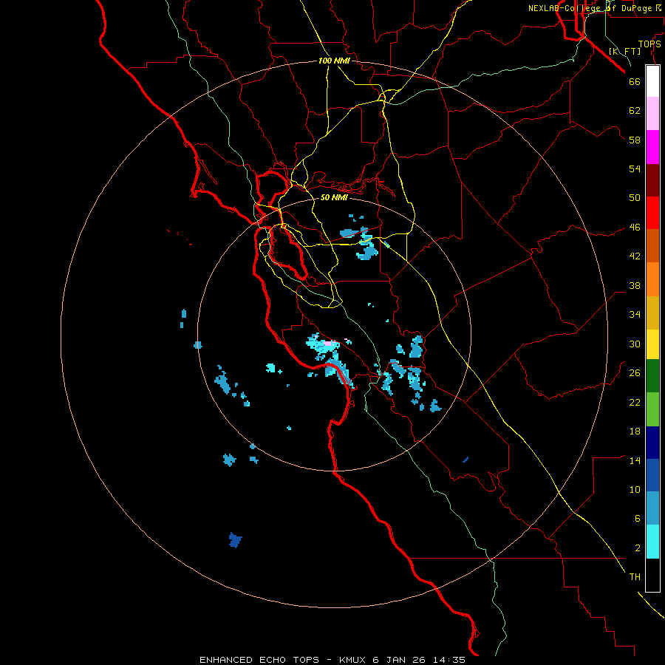The image size is (665, 665).
Task: Click the light green legend swatch
Action: [x=652, y=409]
